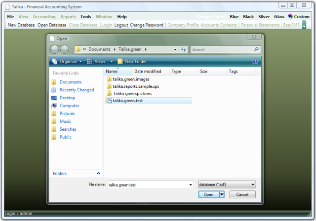Click the Custom colour palette icon
The image size is (316, 221).
point(290,17)
